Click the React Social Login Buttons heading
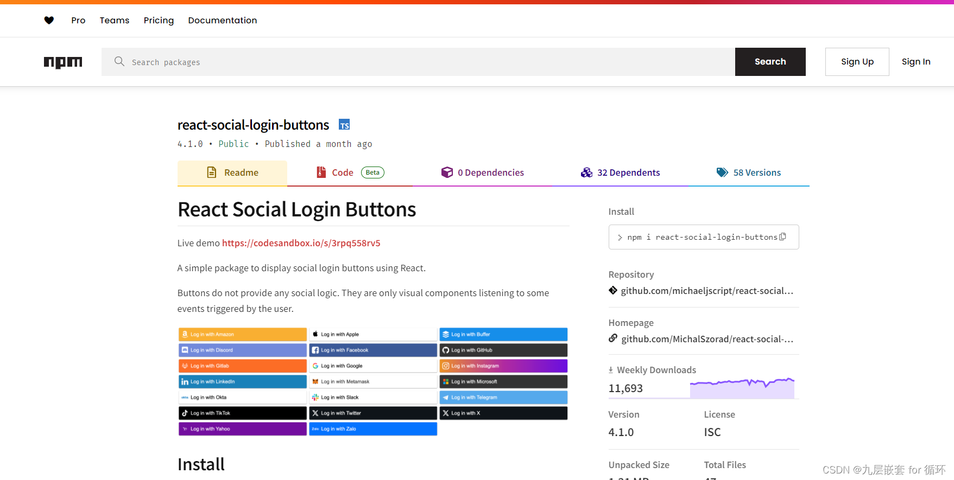Viewport: 954px width, 480px height. click(297, 209)
